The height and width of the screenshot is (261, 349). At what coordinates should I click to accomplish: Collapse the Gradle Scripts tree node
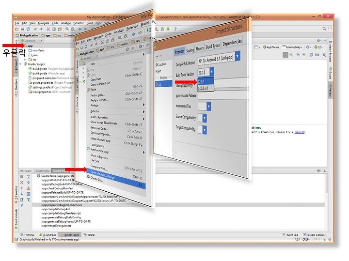tap(20, 64)
